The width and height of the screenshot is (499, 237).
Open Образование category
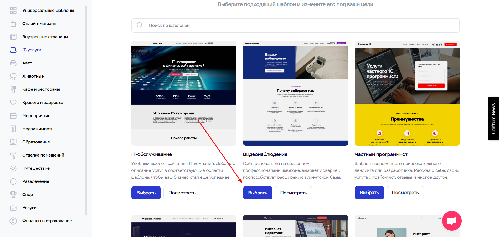click(x=36, y=142)
